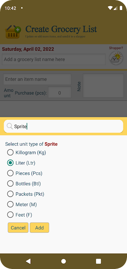Select Packets (Pkt) unit option

coord(26,194)
